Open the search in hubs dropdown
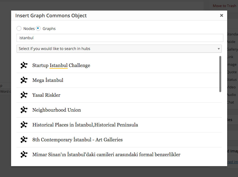Image resolution: width=238 pixels, height=177 pixels. point(119,49)
